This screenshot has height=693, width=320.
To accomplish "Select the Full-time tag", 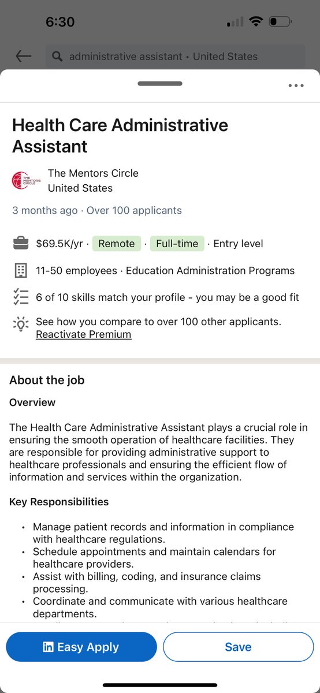I will pos(177,244).
